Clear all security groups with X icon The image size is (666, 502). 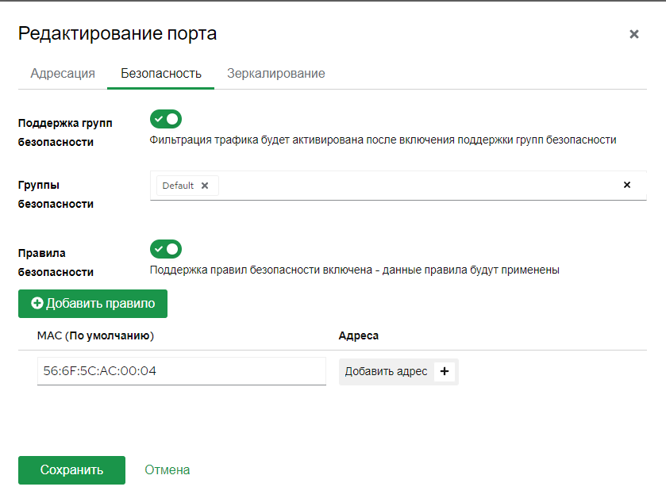pyautogui.click(x=627, y=185)
